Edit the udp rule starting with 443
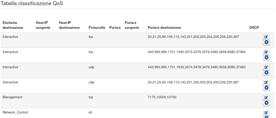The image size is (276, 118). [x=266, y=67]
